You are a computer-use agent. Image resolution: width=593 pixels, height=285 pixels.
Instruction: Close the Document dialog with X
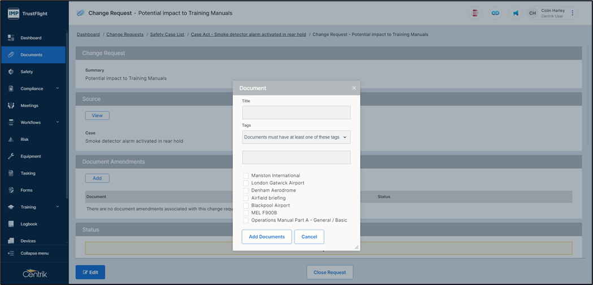point(354,88)
